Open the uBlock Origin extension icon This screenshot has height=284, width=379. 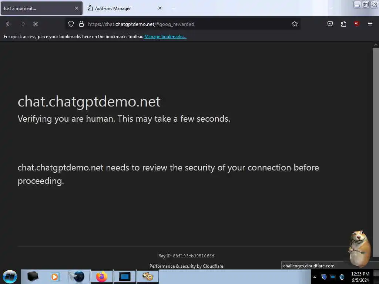click(357, 24)
